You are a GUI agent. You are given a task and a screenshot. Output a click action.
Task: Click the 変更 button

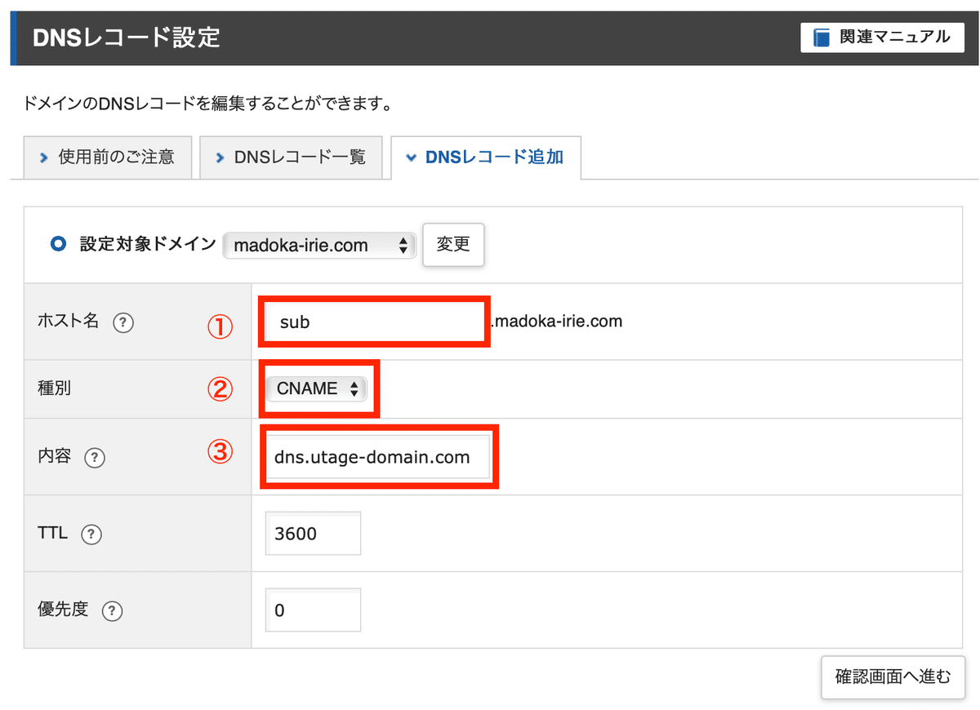[453, 245]
